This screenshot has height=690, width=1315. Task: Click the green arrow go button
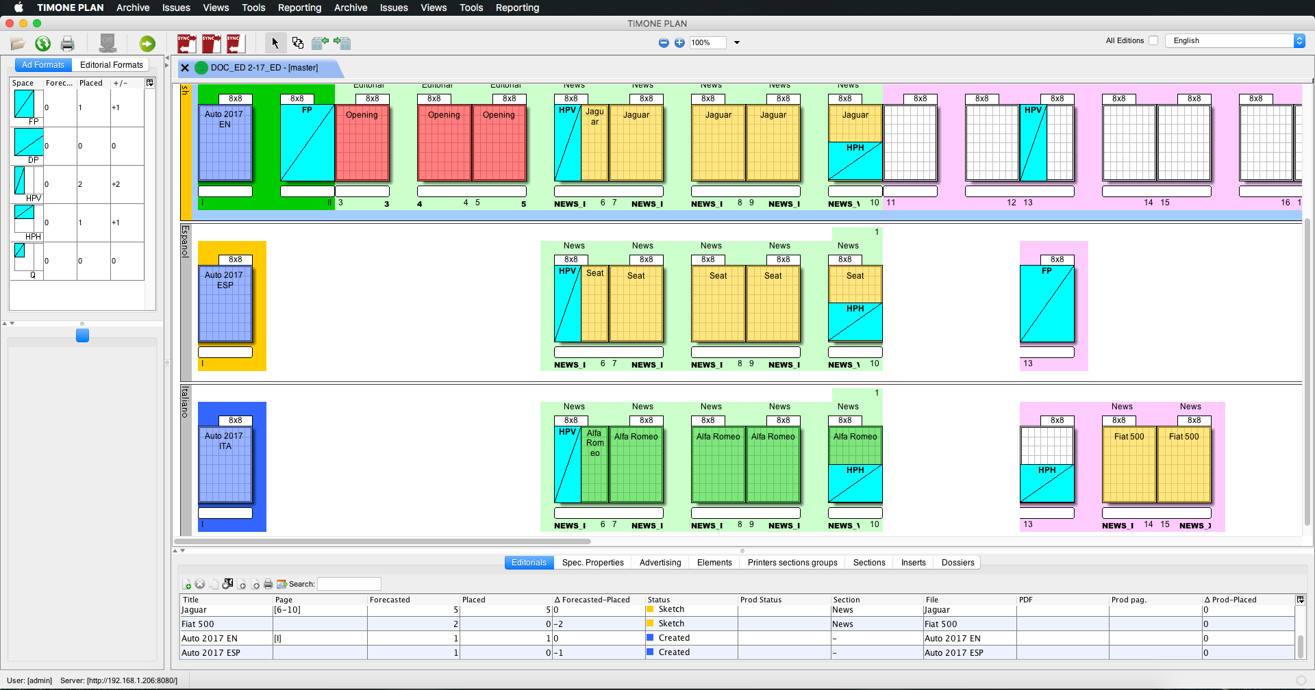click(147, 44)
